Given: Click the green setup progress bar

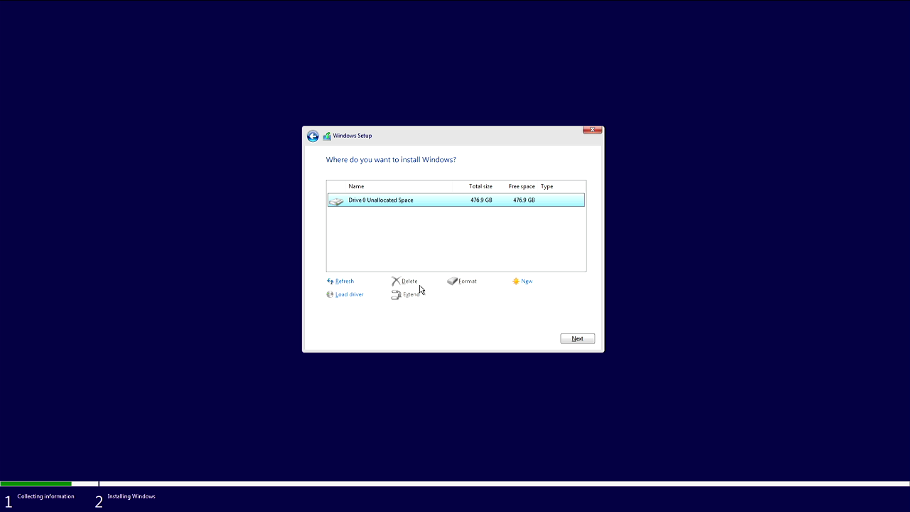Looking at the screenshot, I should 36,484.
